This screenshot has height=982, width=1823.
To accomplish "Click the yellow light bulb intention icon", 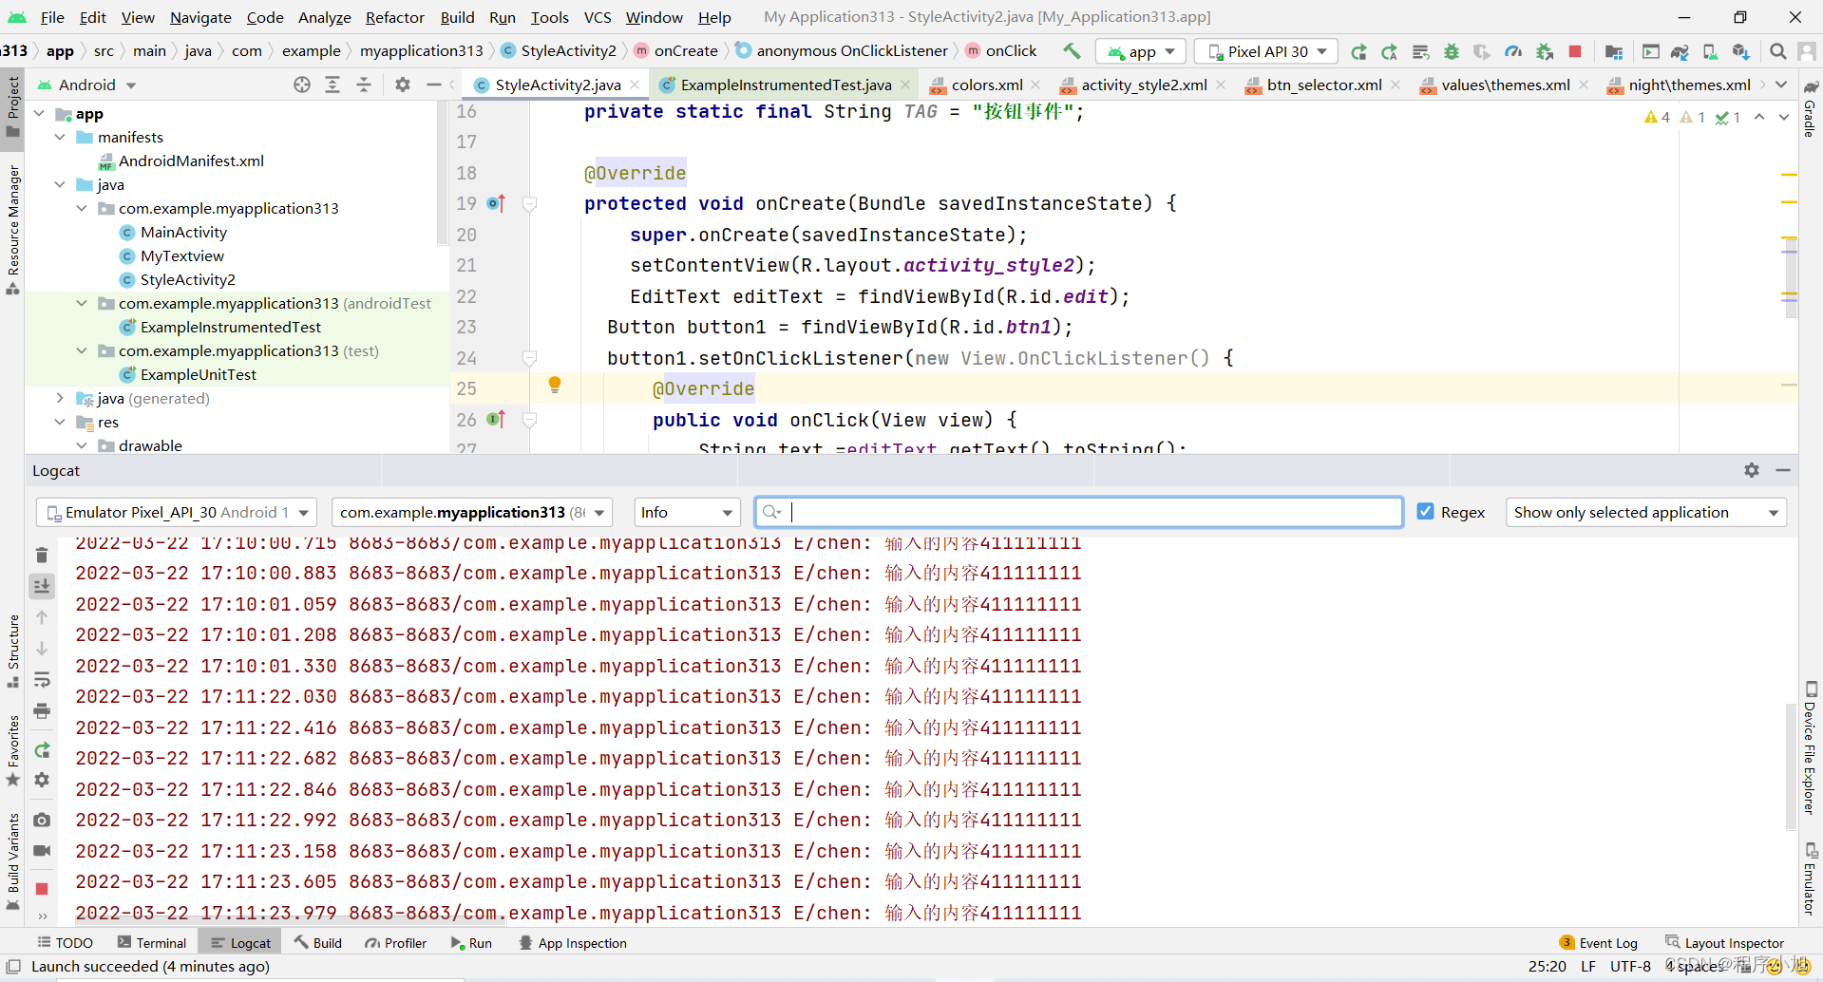I will click(555, 385).
